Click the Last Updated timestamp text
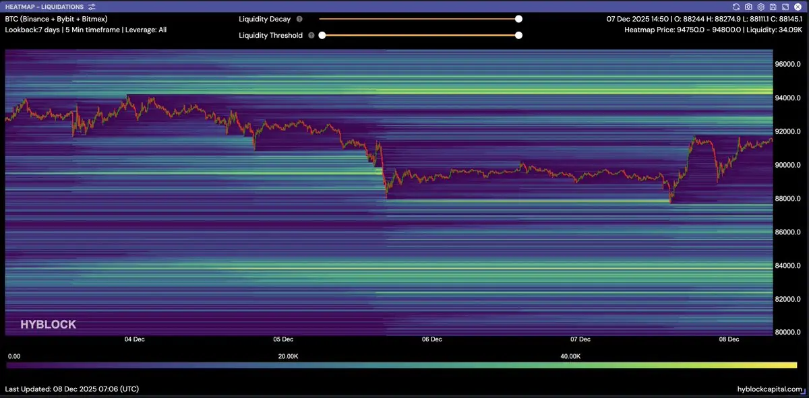 [72, 389]
